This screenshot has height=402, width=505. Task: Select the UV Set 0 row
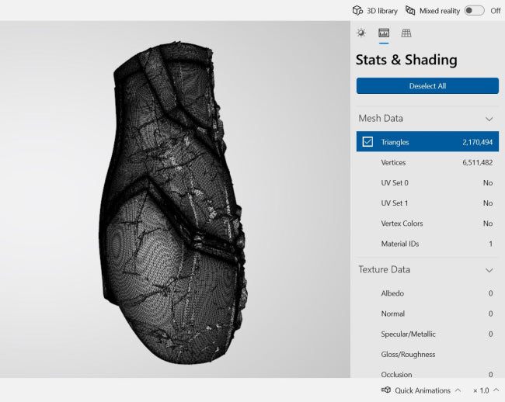pyautogui.click(x=427, y=182)
